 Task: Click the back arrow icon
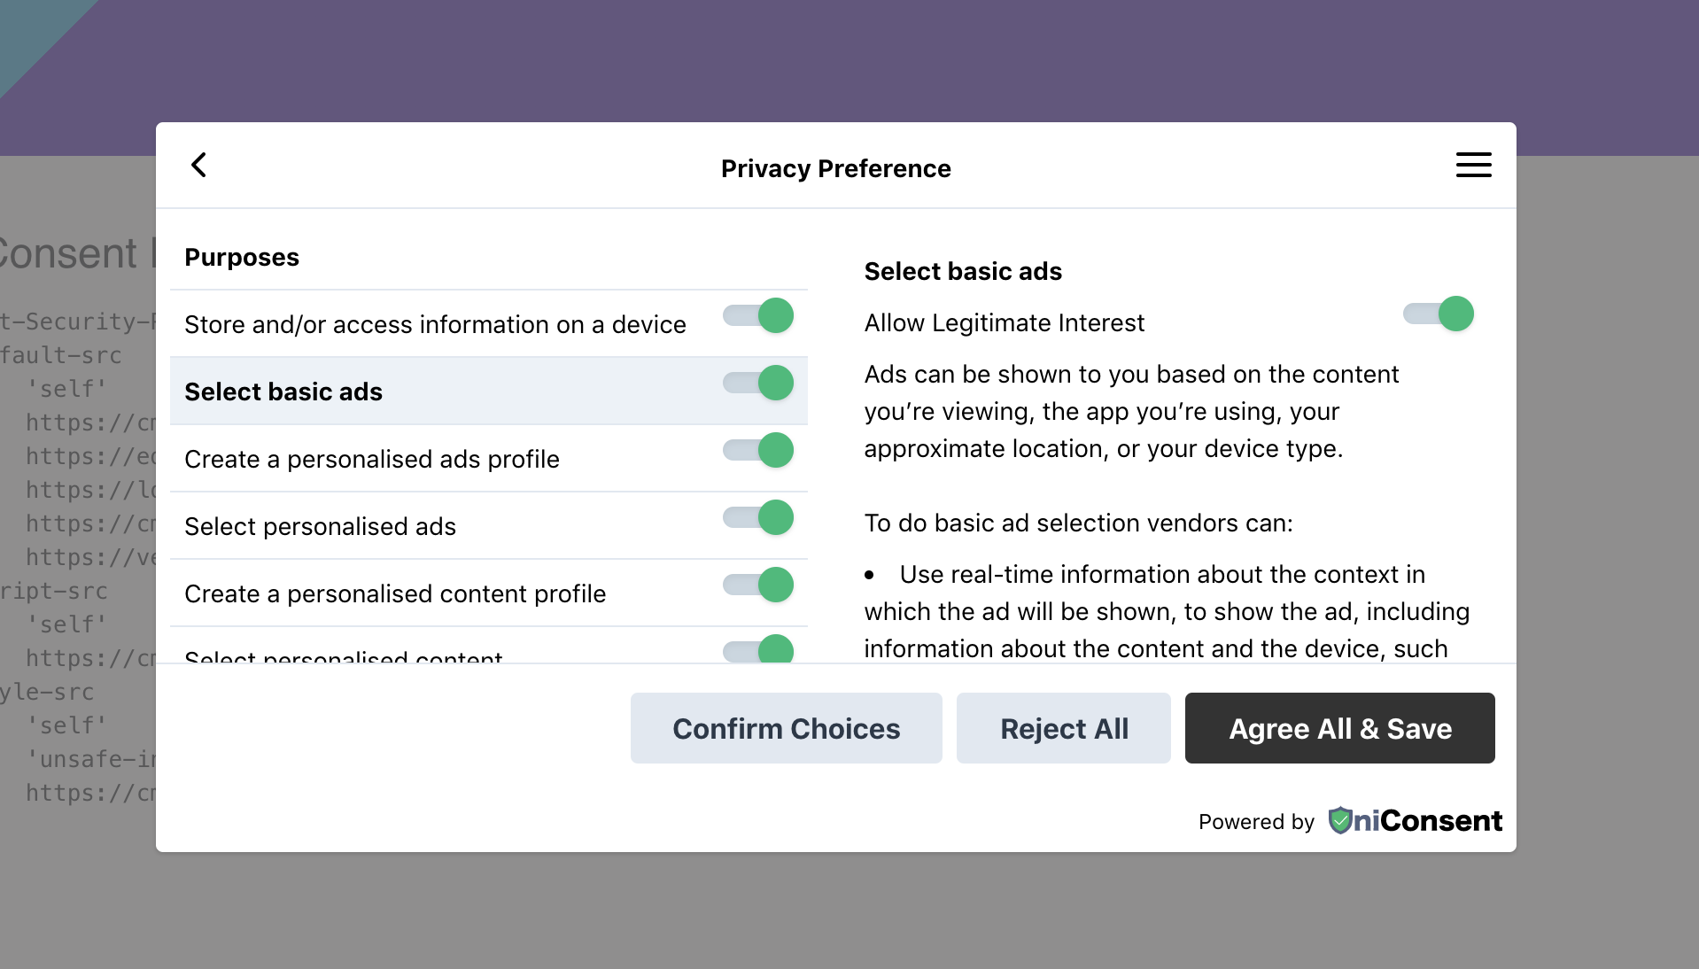coord(199,165)
